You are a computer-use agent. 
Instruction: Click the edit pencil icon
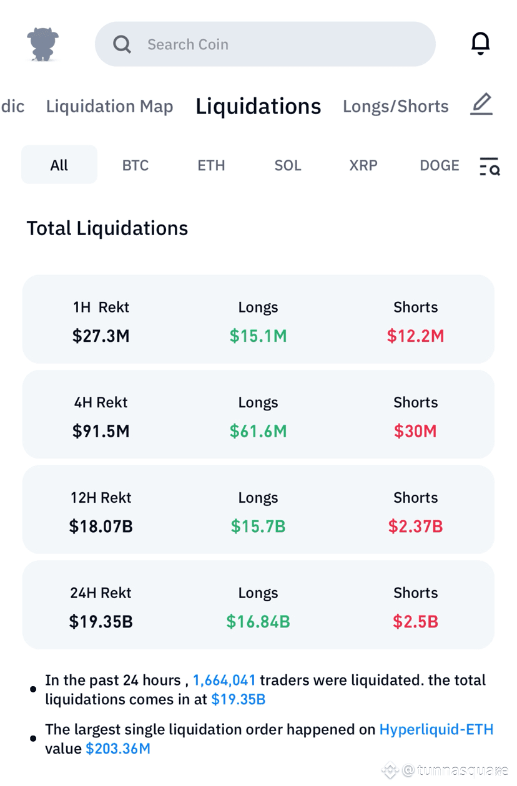click(x=481, y=104)
